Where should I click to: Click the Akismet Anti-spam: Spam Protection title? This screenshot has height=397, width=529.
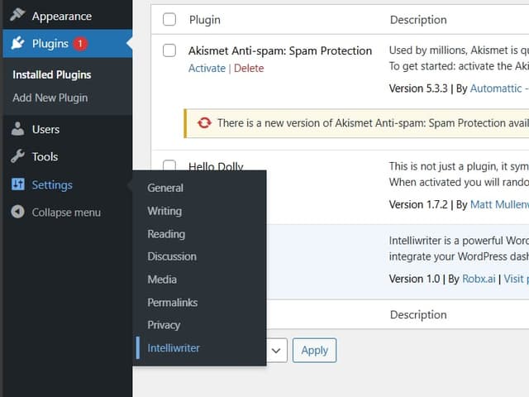[x=280, y=51]
